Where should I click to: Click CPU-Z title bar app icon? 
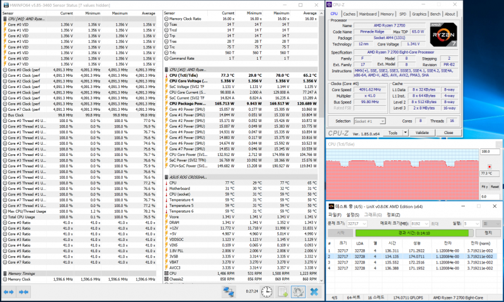329,5
